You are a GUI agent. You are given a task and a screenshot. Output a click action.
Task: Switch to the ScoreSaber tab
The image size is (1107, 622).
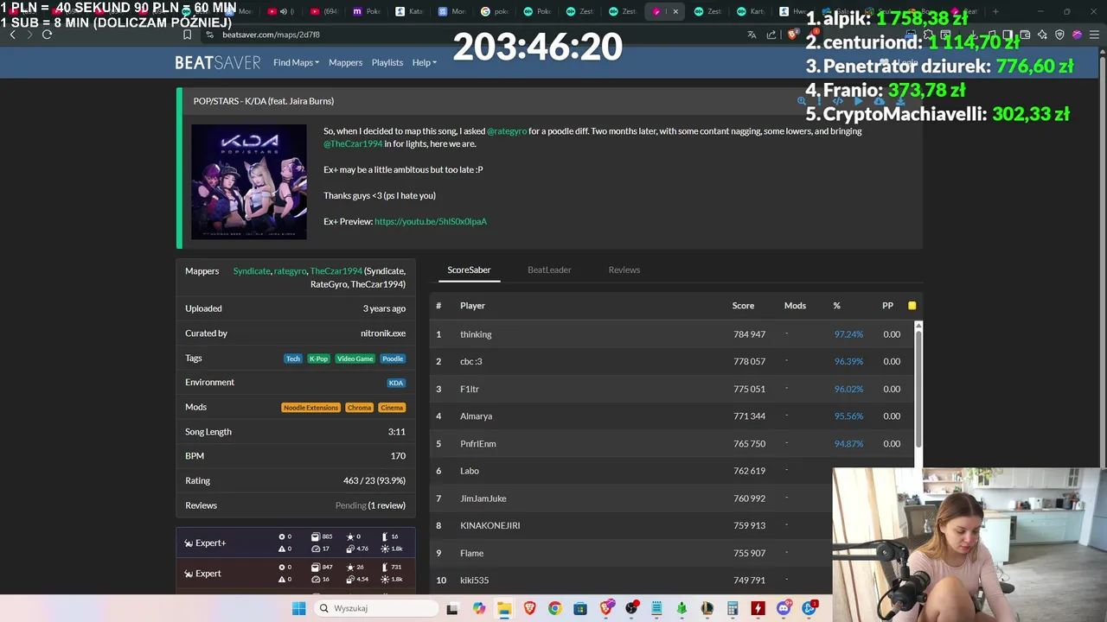(x=469, y=270)
